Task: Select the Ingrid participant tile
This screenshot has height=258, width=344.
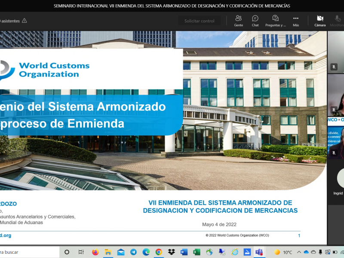Action: [x=336, y=182]
